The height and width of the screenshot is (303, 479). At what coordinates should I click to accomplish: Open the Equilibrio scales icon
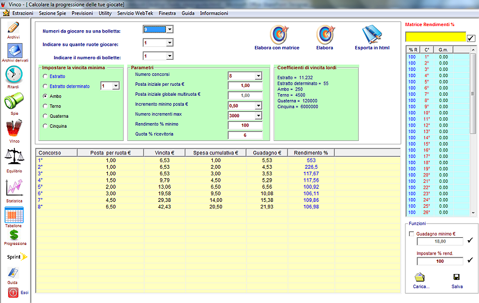pyautogui.click(x=14, y=157)
